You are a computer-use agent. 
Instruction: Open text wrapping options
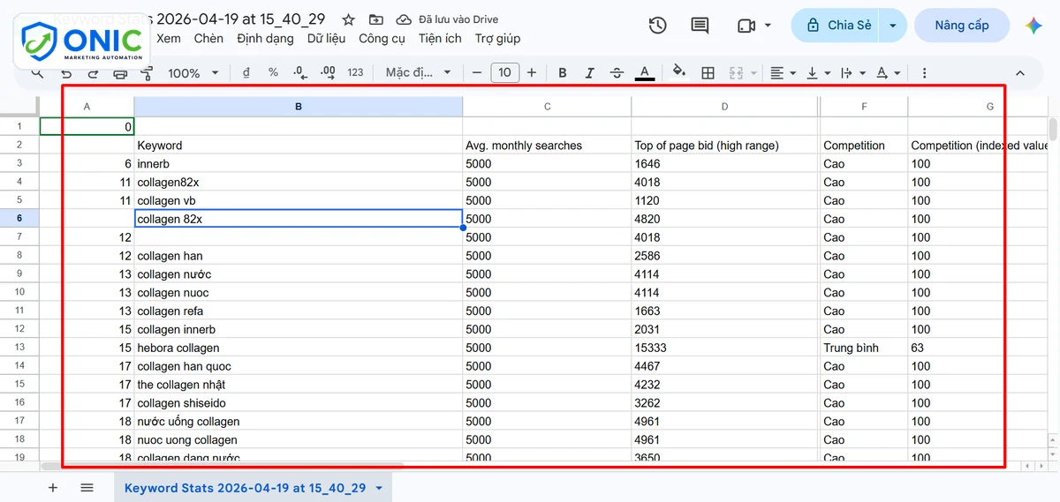point(852,73)
